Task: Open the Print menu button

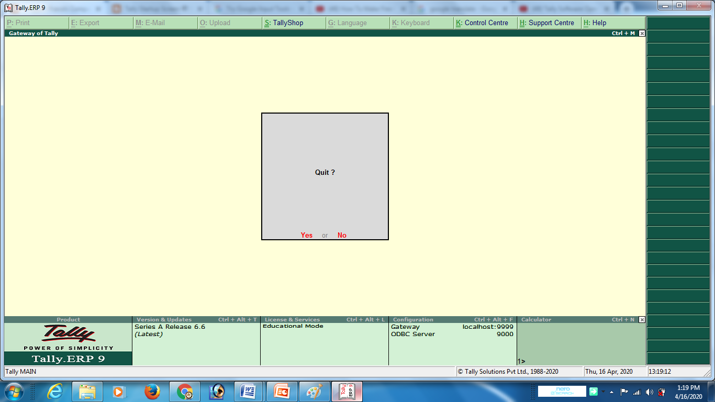Action: (x=37, y=23)
